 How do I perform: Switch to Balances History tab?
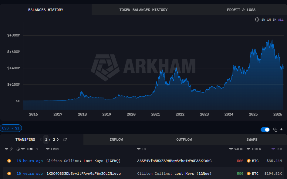tap(46, 10)
